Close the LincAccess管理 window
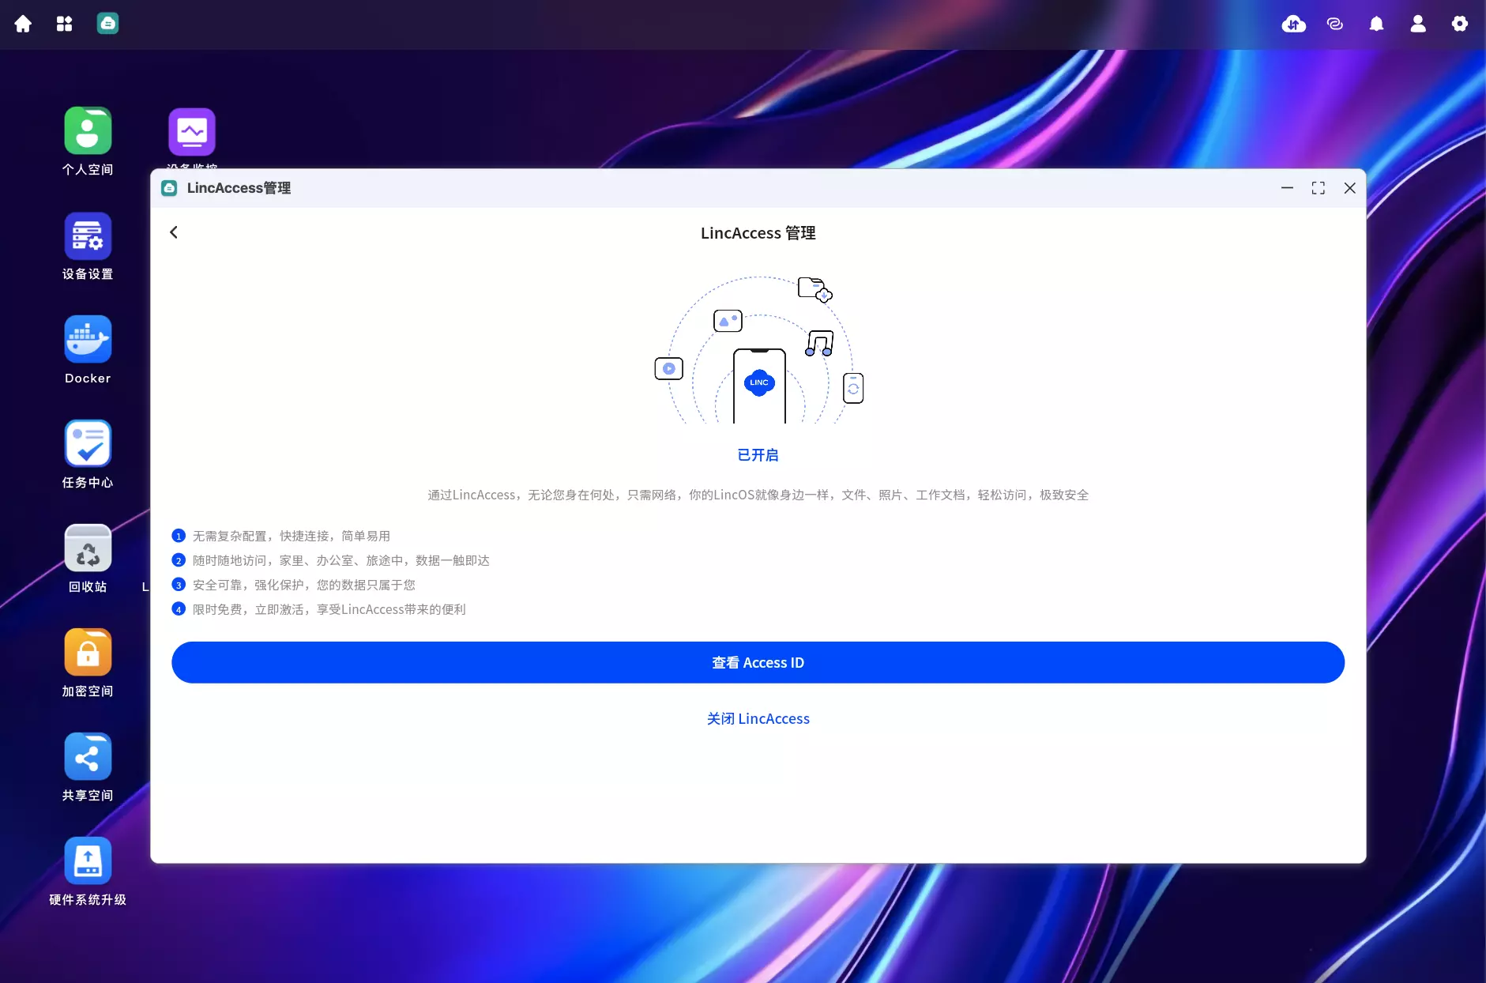 click(1349, 188)
